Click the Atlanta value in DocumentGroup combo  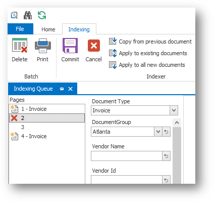101,132
